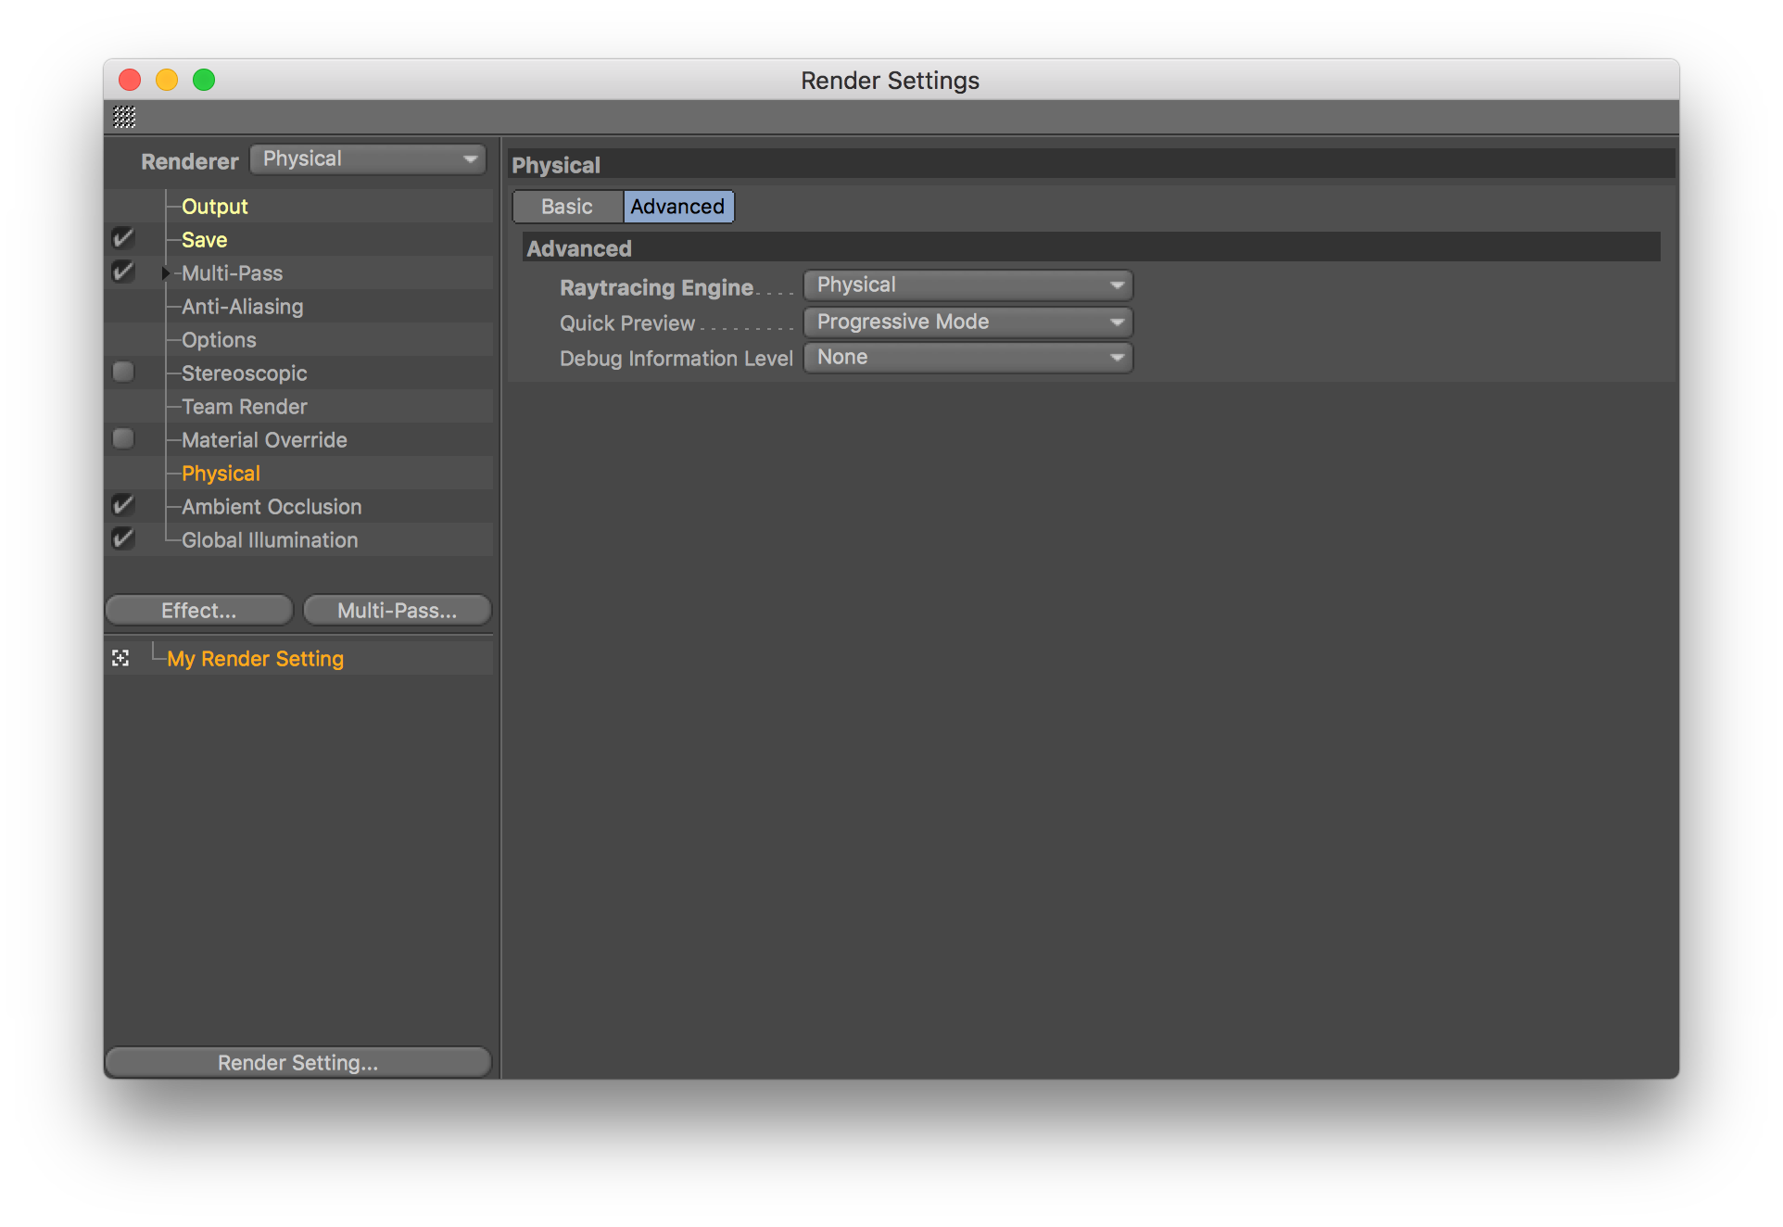This screenshot has height=1227, width=1783.
Task: Click the Render Setting button
Action: click(299, 1062)
